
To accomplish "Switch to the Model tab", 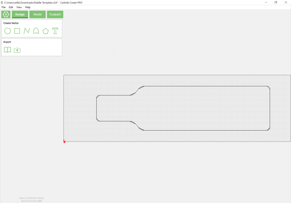I will tap(38, 14).
